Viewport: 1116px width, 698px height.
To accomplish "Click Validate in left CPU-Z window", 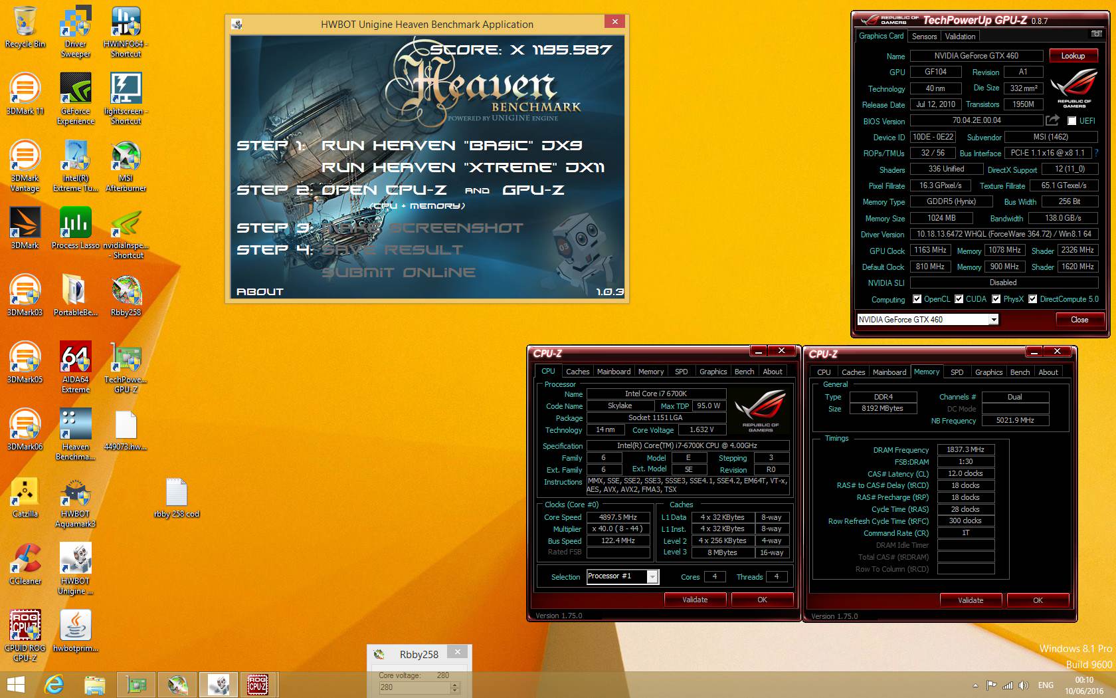I will coord(695,600).
